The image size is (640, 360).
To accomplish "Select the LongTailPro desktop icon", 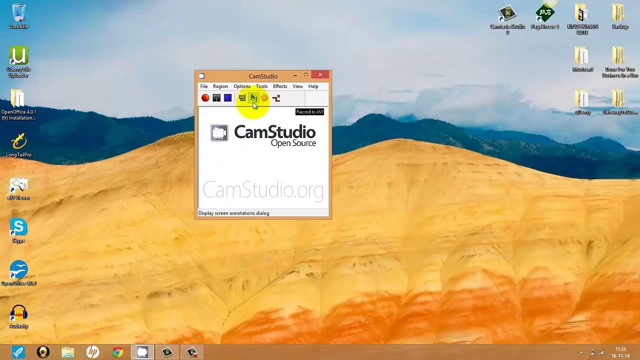I will coord(18,145).
